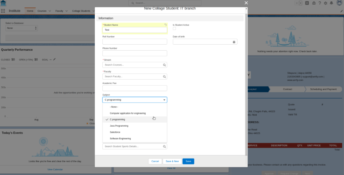
Task: Select Java Programming from Subject list
Action: 119,126
